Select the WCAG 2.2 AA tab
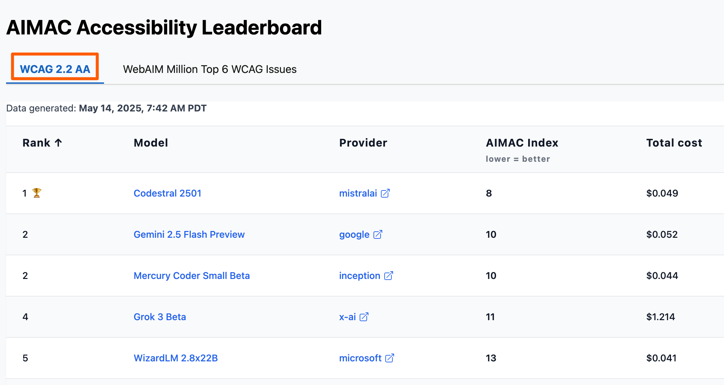This screenshot has width=724, height=385. coord(55,69)
